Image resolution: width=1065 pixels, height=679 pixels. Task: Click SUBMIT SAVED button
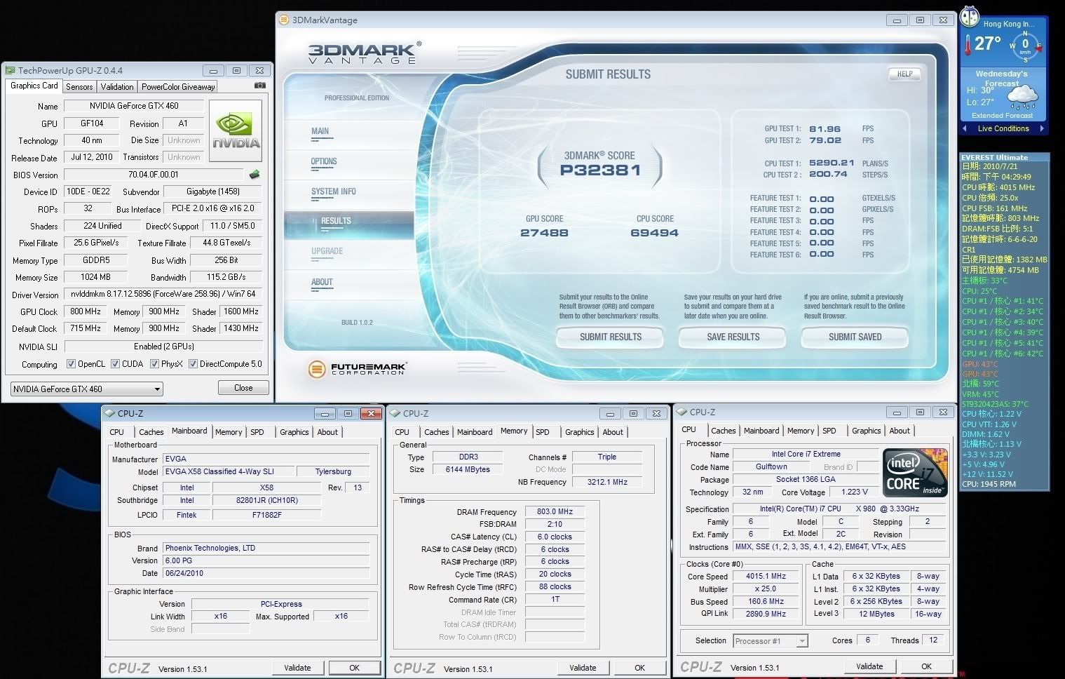click(855, 337)
